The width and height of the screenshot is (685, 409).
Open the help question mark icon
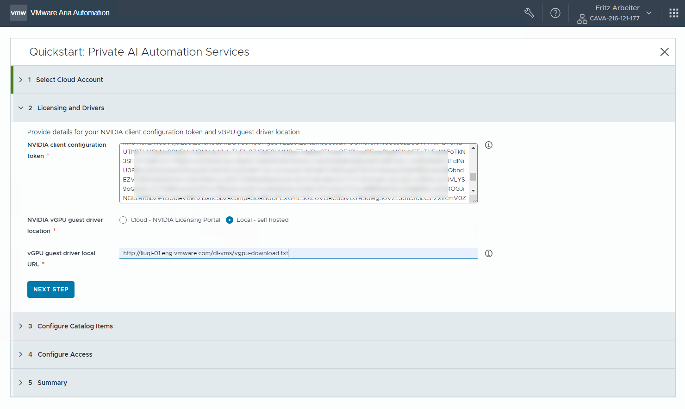tap(555, 13)
